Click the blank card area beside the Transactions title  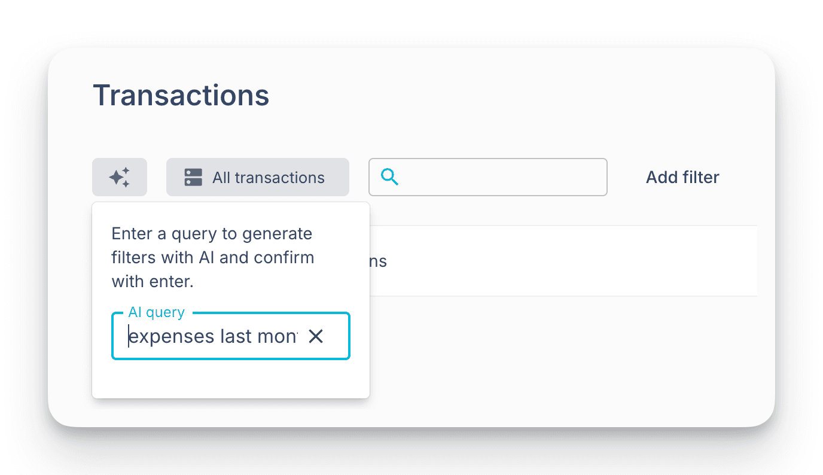pos(508,96)
